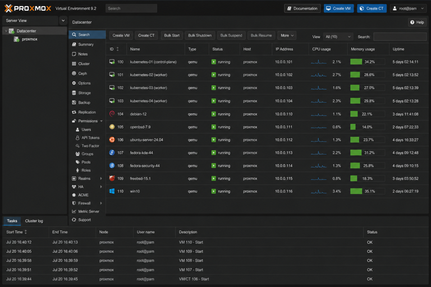The image size is (431, 287).
Task: Click the monitor icon for VM 100
Action: pos(112,62)
